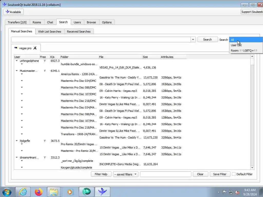Click the Filter Help button
263x197 pixels.
click(101, 174)
